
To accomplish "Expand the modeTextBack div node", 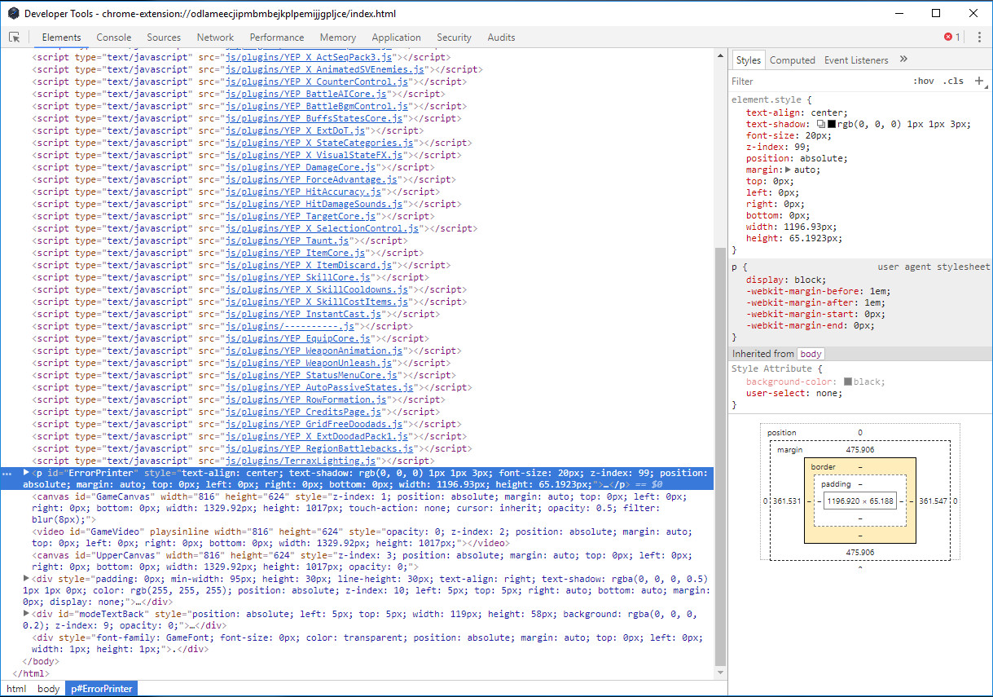I will (26, 614).
